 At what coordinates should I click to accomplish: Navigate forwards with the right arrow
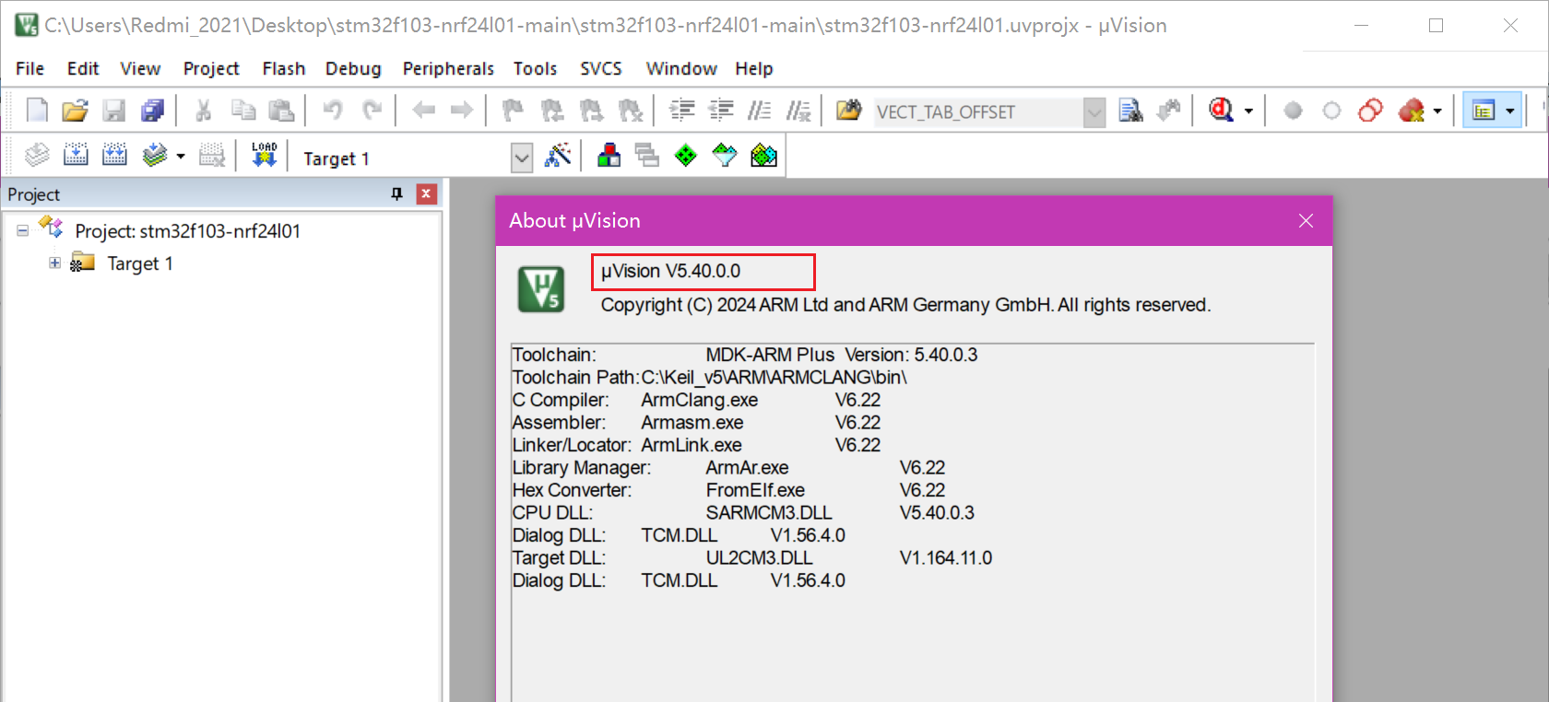(461, 111)
